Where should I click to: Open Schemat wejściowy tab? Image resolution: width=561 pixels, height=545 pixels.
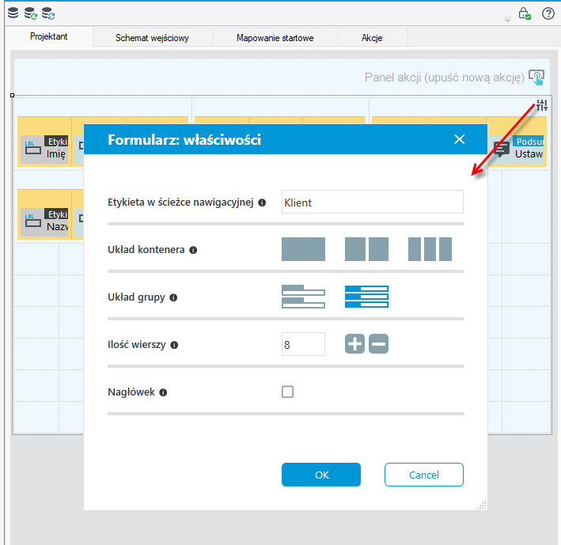pyautogui.click(x=152, y=38)
